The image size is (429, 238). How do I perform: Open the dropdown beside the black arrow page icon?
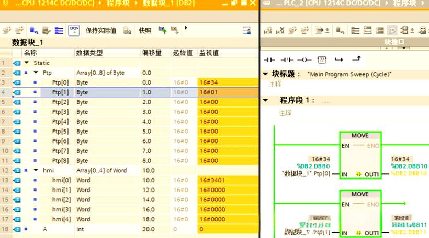coord(327,31)
